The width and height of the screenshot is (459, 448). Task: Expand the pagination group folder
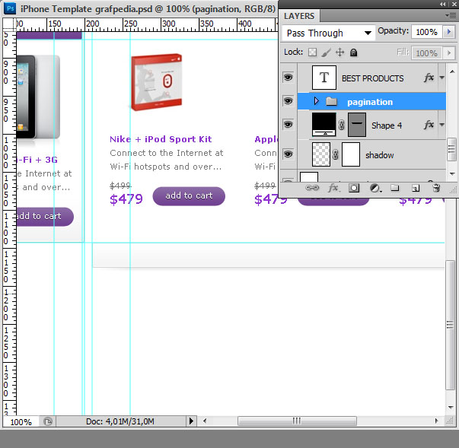[x=316, y=101]
